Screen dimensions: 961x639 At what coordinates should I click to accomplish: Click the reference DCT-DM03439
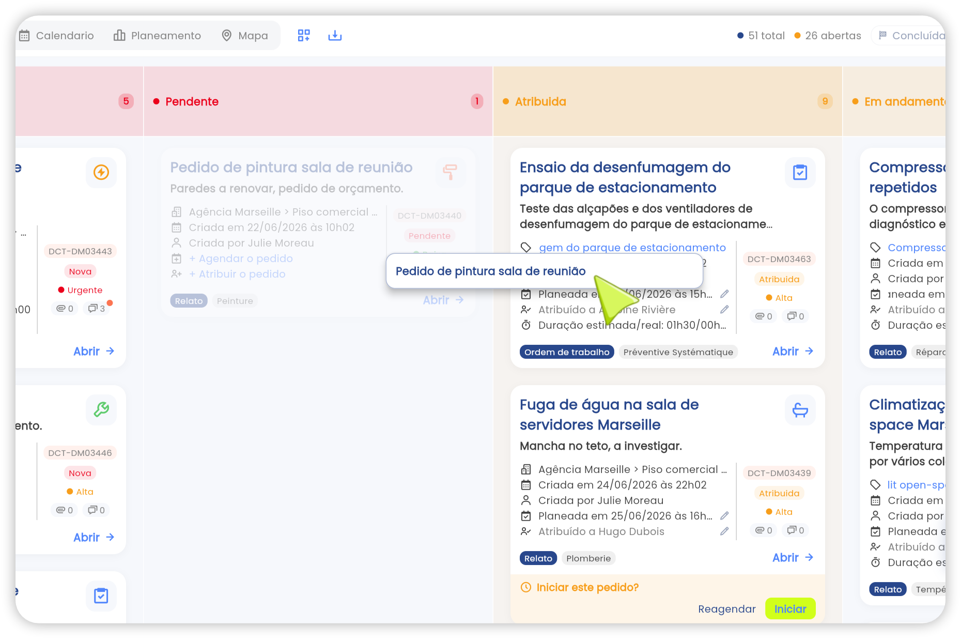pyautogui.click(x=779, y=473)
